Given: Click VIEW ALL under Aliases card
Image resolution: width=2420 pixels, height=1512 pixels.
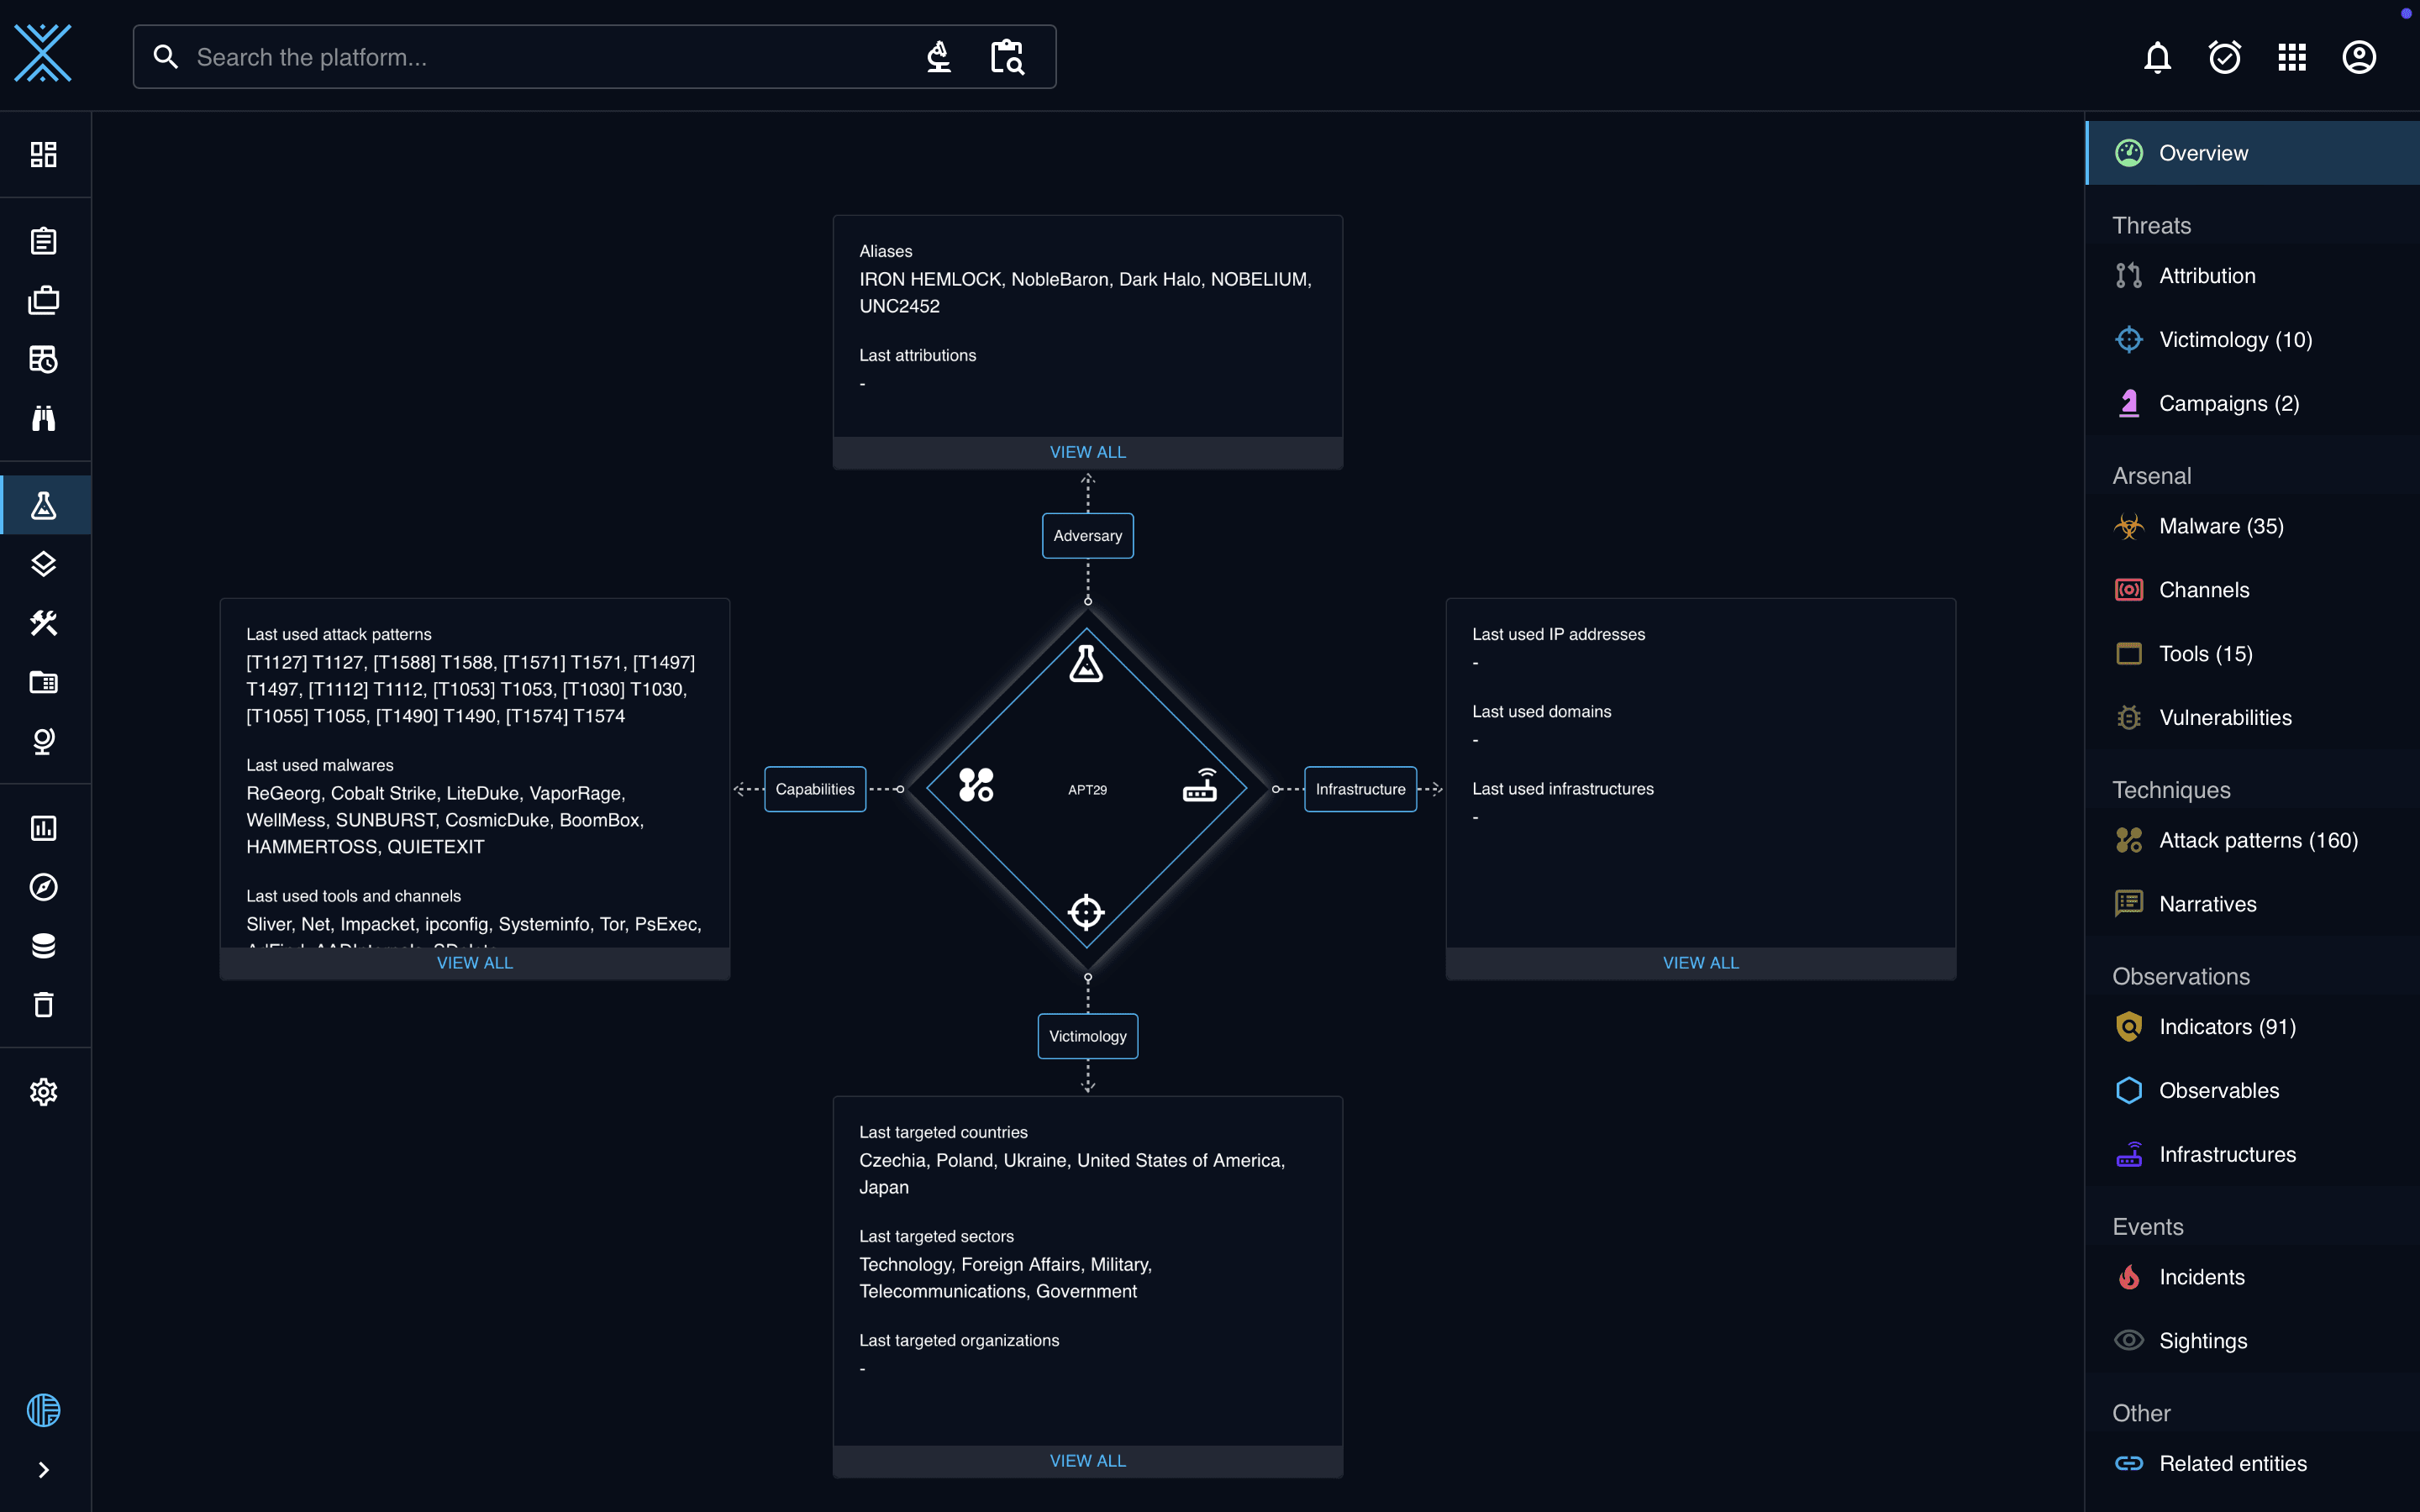Looking at the screenshot, I should 1088,452.
